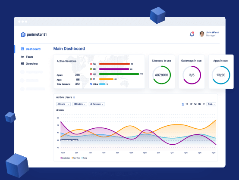Click the perimeter 81 logo icon
Image resolution: width=239 pixels, height=180 pixels.
click(x=23, y=35)
